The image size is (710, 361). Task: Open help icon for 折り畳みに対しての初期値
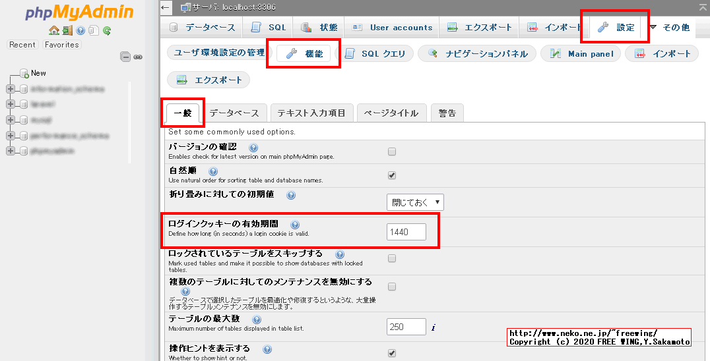(x=291, y=195)
